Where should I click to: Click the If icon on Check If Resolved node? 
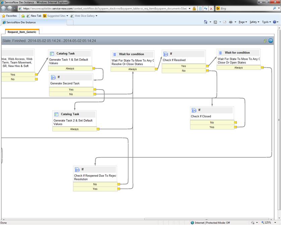[x=165, y=53]
